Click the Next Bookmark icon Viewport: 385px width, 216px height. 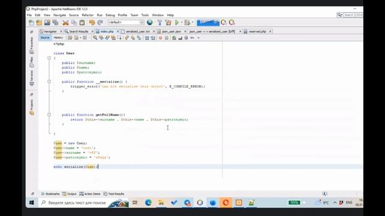(x=133, y=38)
